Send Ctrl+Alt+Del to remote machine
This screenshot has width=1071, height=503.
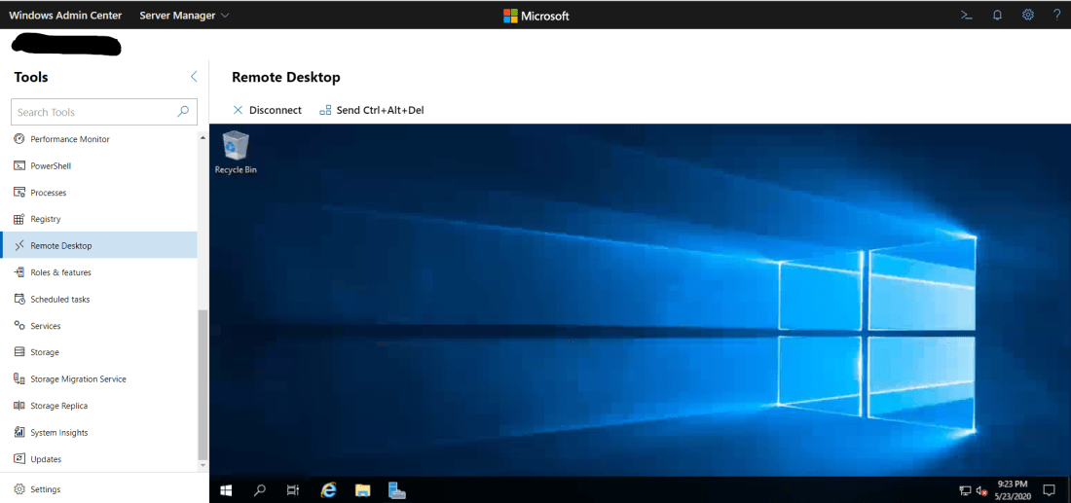[x=371, y=110]
